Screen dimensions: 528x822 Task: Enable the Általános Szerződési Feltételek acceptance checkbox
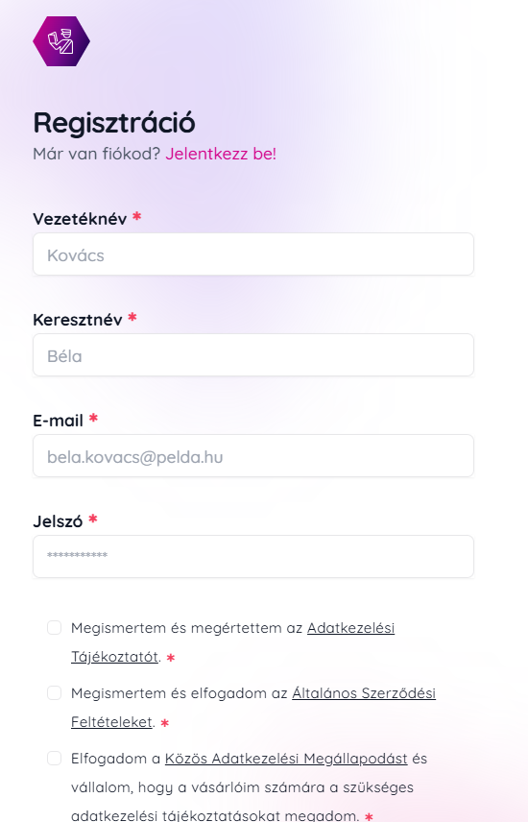tap(54, 693)
